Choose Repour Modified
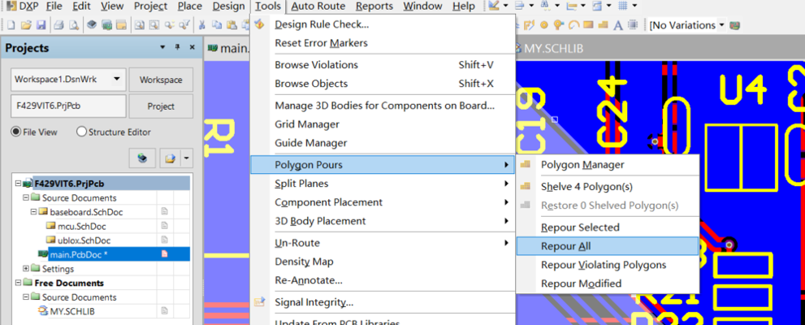Viewport: 805px width, 325px height. point(608,284)
